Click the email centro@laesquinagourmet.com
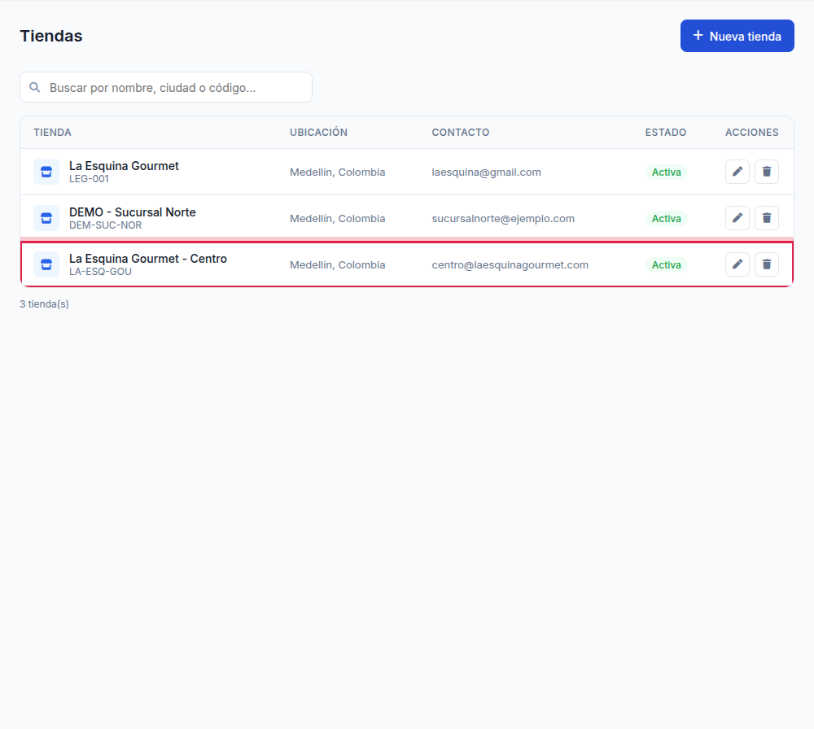Screen dimensions: 814x729 pyautogui.click(x=510, y=264)
